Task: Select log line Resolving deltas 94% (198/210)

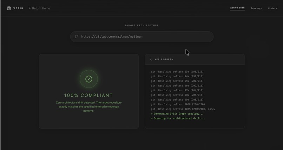Action: click(x=177, y=76)
